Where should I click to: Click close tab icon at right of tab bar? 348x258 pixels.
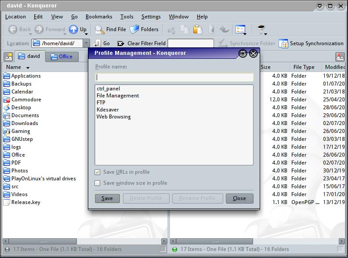pyautogui.click(x=340, y=57)
